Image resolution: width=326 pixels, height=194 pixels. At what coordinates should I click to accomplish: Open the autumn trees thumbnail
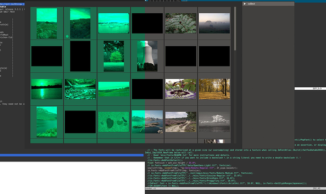click(x=214, y=88)
